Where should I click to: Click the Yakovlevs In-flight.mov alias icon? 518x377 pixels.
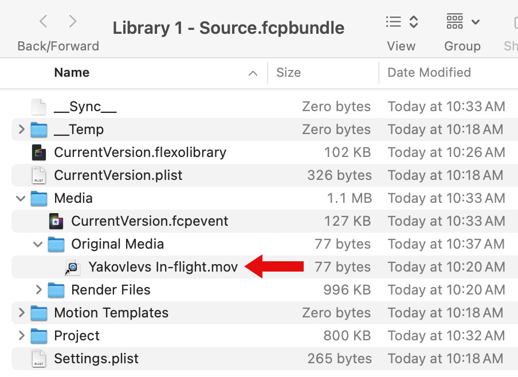(73, 267)
